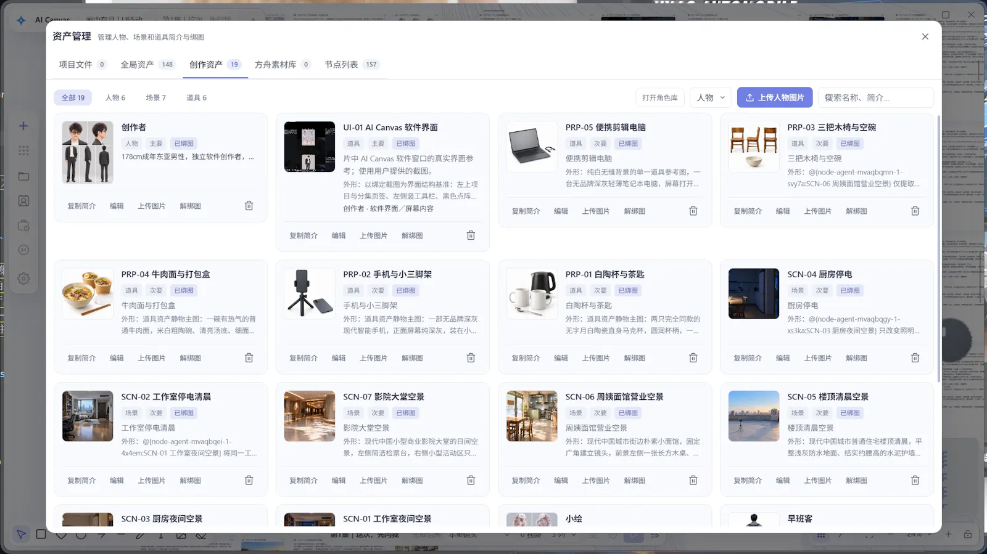Click 打开角色库 button
Viewport: 987px width, 554px height.
[x=660, y=97]
